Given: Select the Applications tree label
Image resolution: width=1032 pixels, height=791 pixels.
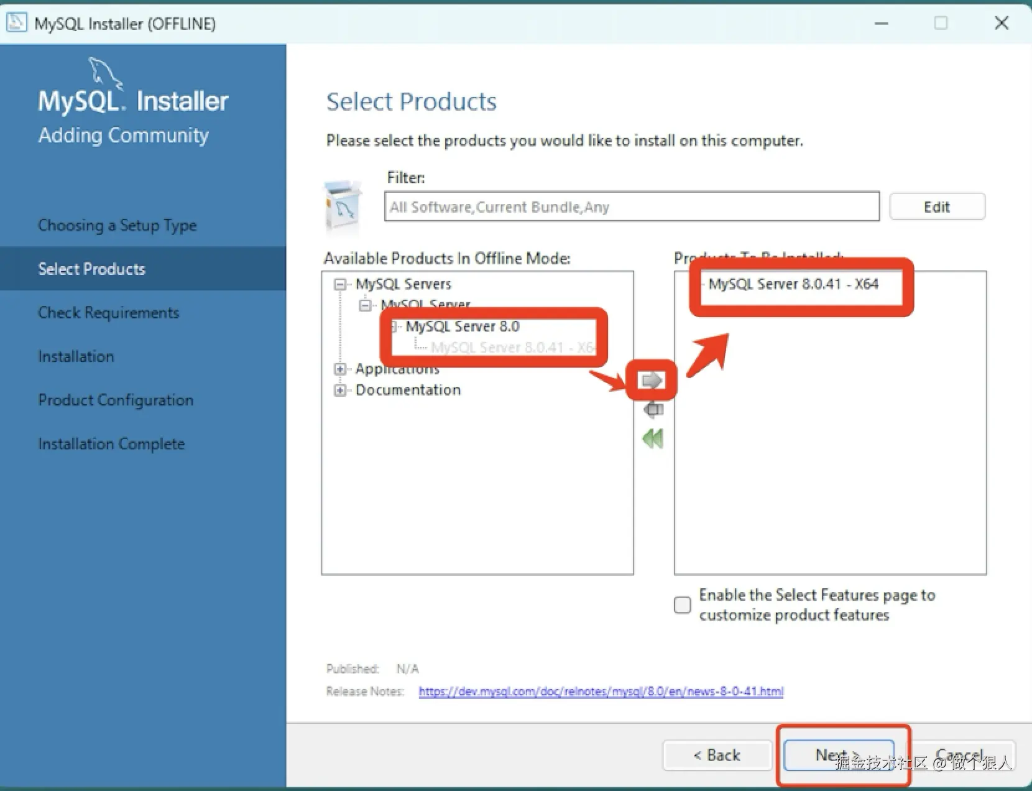Looking at the screenshot, I should (397, 369).
